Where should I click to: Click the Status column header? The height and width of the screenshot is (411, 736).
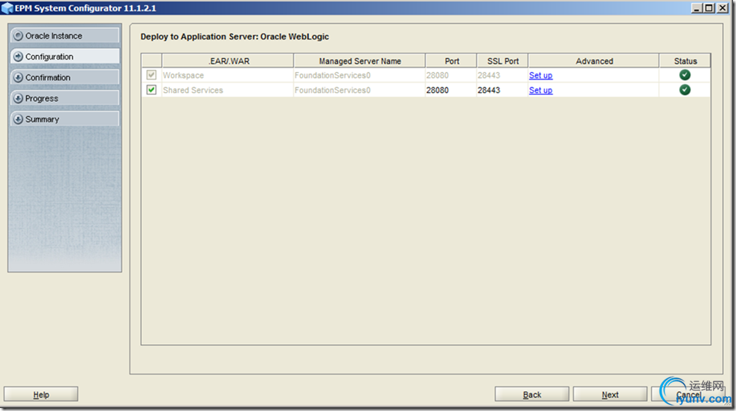click(x=685, y=61)
